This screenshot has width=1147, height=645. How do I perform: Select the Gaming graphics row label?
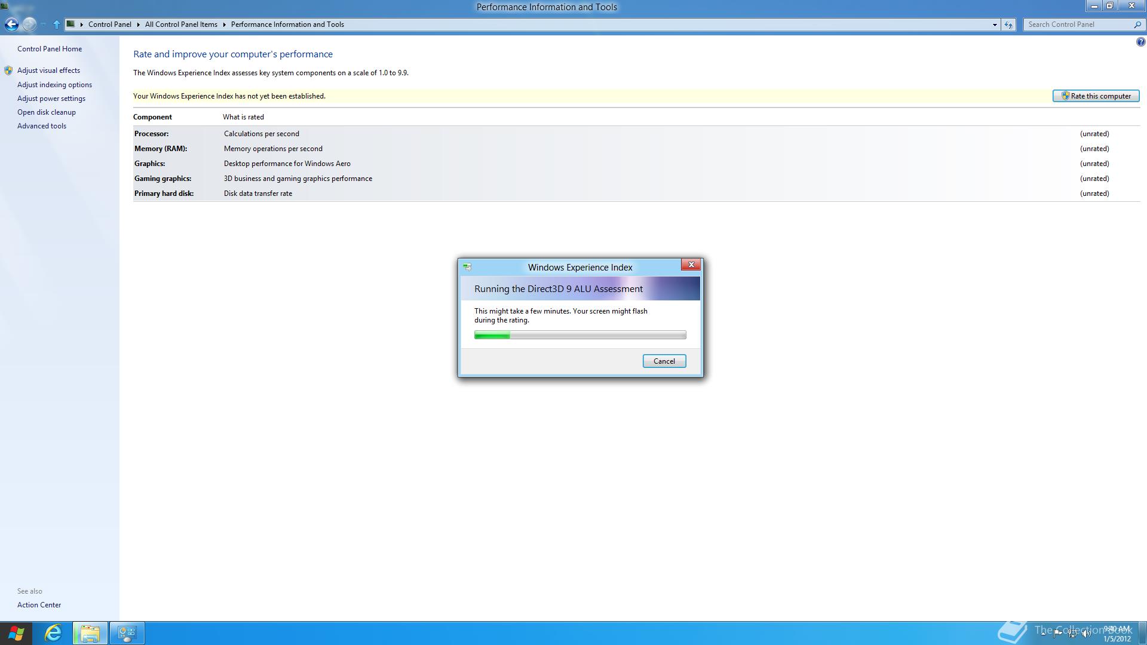pos(162,179)
